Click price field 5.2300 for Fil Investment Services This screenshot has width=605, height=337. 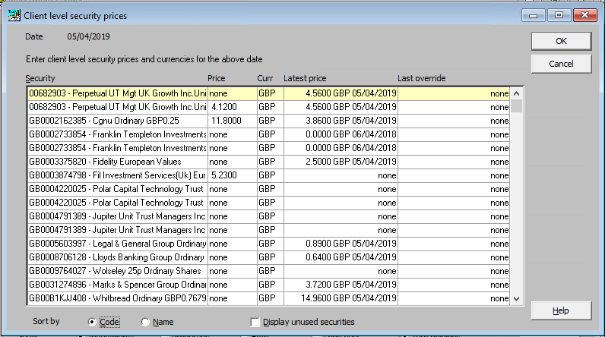pyautogui.click(x=233, y=175)
